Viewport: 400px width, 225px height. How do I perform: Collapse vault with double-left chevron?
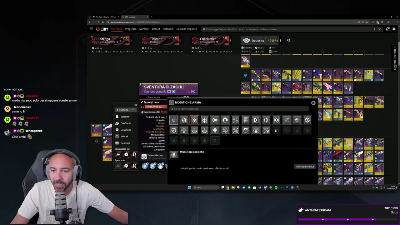click(x=288, y=40)
